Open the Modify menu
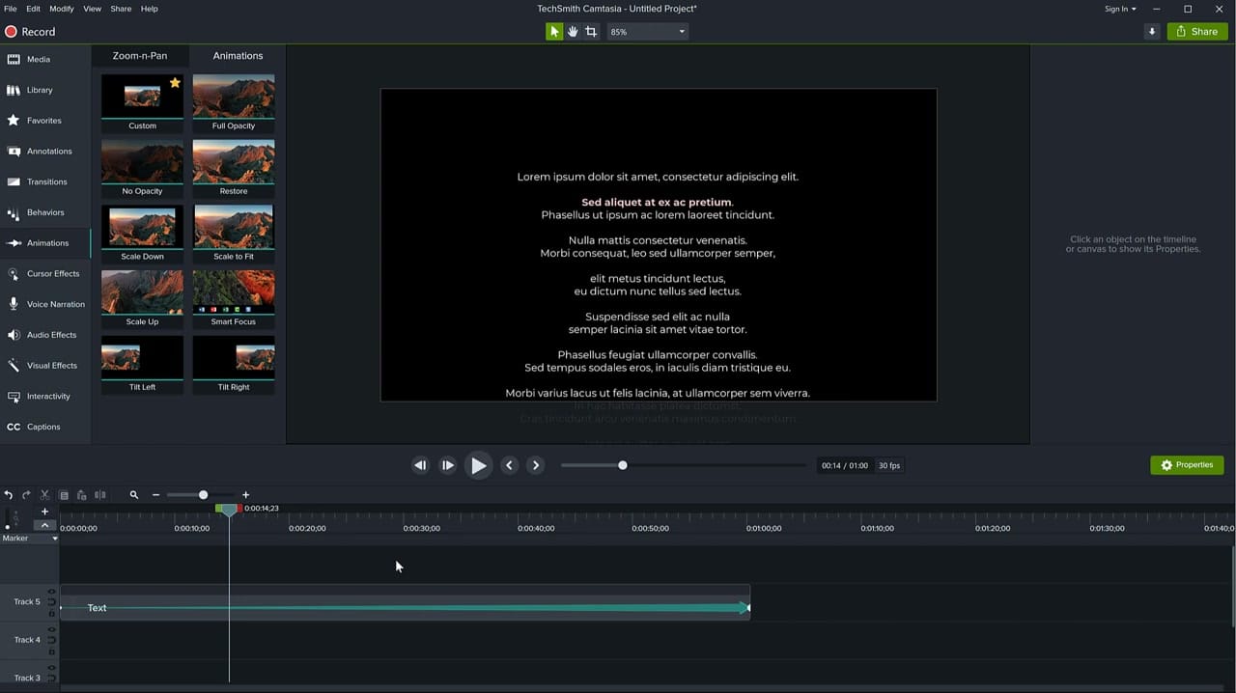The height and width of the screenshot is (693, 1236). click(61, 8)
